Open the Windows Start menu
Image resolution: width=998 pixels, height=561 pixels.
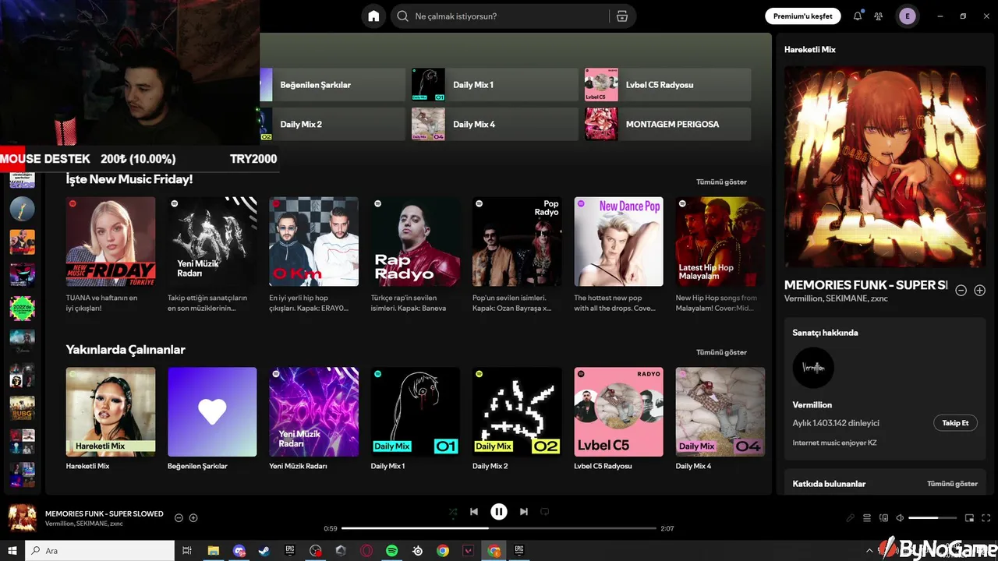12,551
